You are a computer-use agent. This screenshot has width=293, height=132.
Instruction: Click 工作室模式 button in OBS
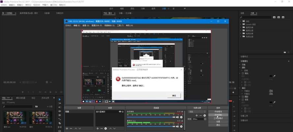pyautogui.click(x=218, y=118)
